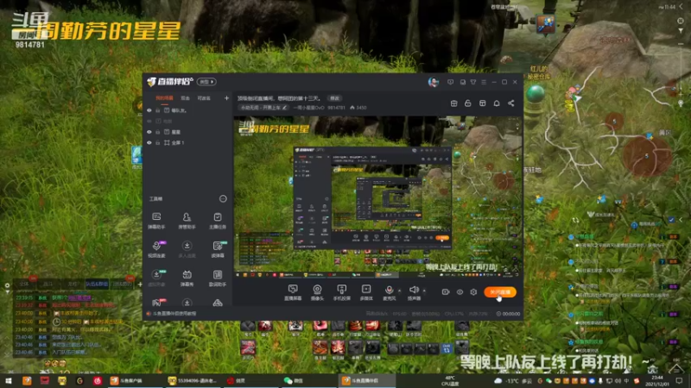The width and height of the screenshot is (691, 388).
Task: Open the 歌词助手 tool icon
Action: pos(218,278)
